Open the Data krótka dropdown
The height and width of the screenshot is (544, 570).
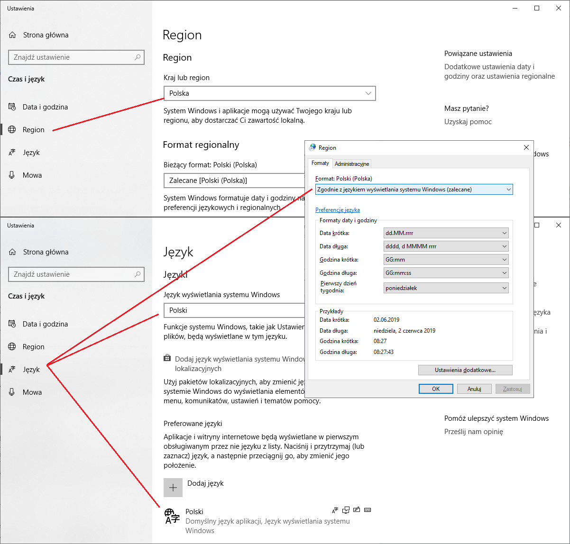click(x=446, y=233)
